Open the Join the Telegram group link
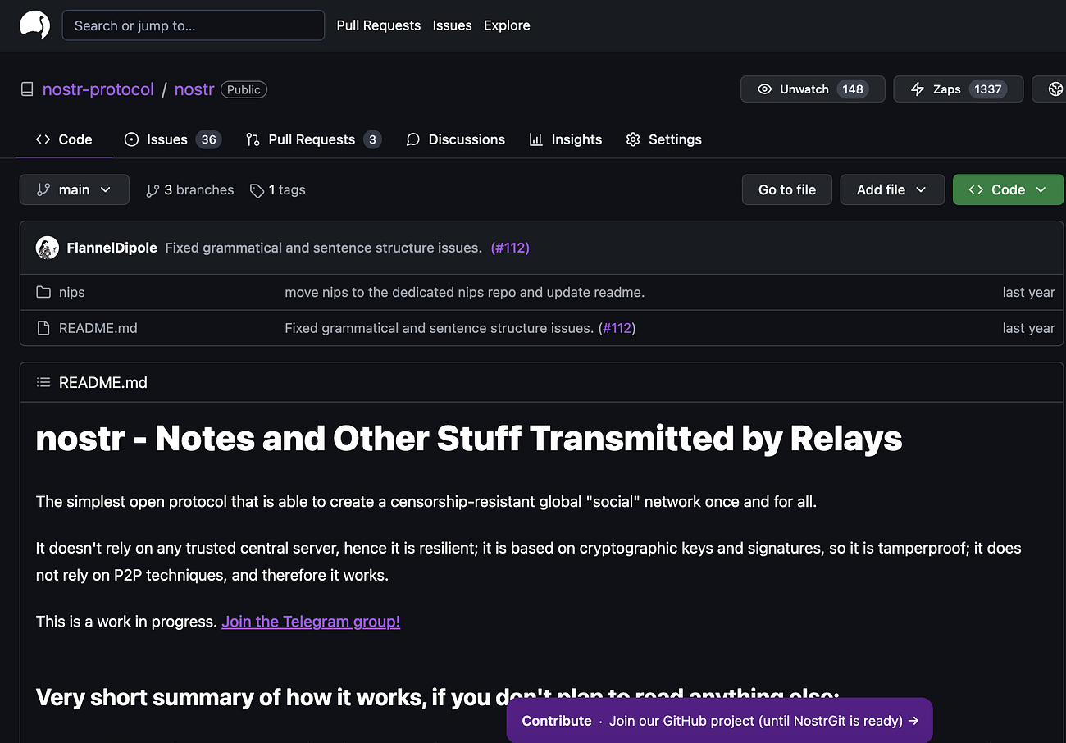 311,622
